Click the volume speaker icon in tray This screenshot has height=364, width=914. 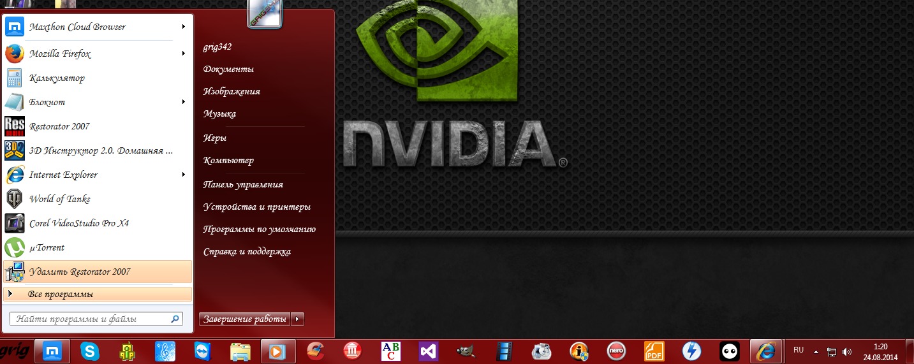[x=847, y=351]
